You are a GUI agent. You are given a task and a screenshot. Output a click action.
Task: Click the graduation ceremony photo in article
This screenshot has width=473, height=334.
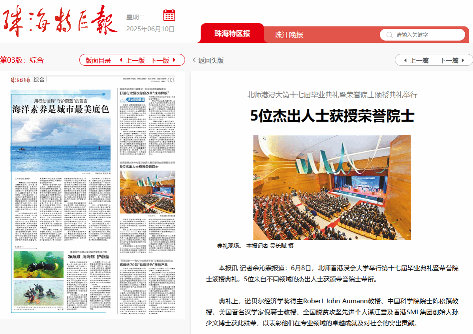click(x=332, y=187)
